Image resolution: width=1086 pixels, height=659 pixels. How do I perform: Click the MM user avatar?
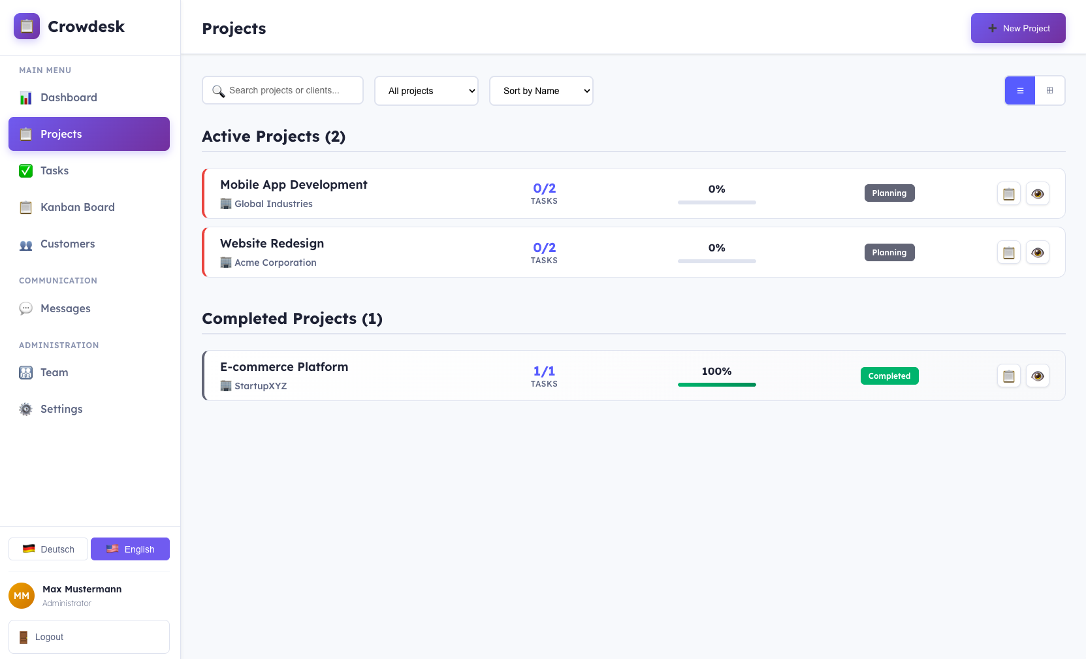click(x=22, y=596)
